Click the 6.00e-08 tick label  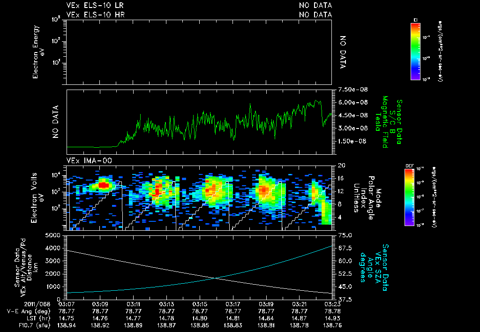pyautogui.click(x=353, y=103)
